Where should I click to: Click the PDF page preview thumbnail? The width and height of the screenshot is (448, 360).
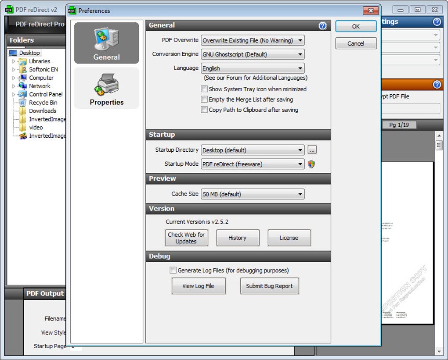click(x=407, y=243)
